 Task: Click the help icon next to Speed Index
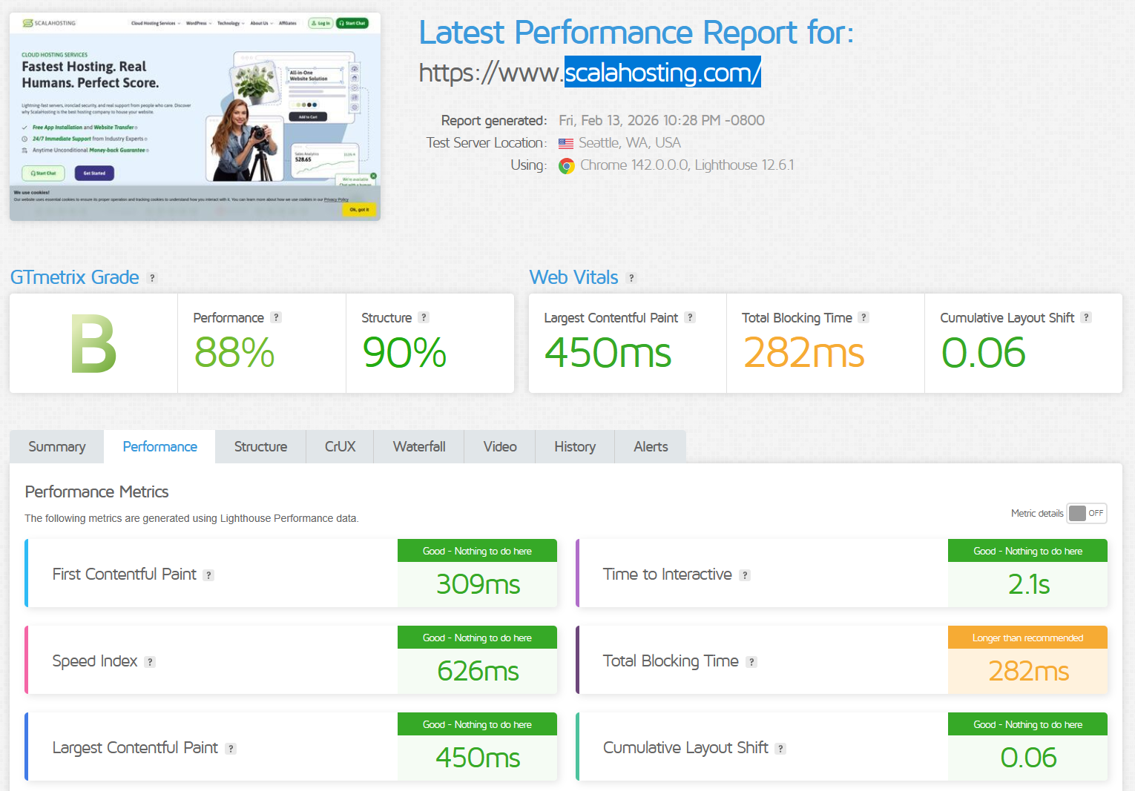pos(151,661)
